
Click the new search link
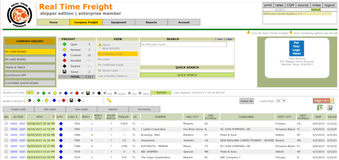[x=220, y=39]
